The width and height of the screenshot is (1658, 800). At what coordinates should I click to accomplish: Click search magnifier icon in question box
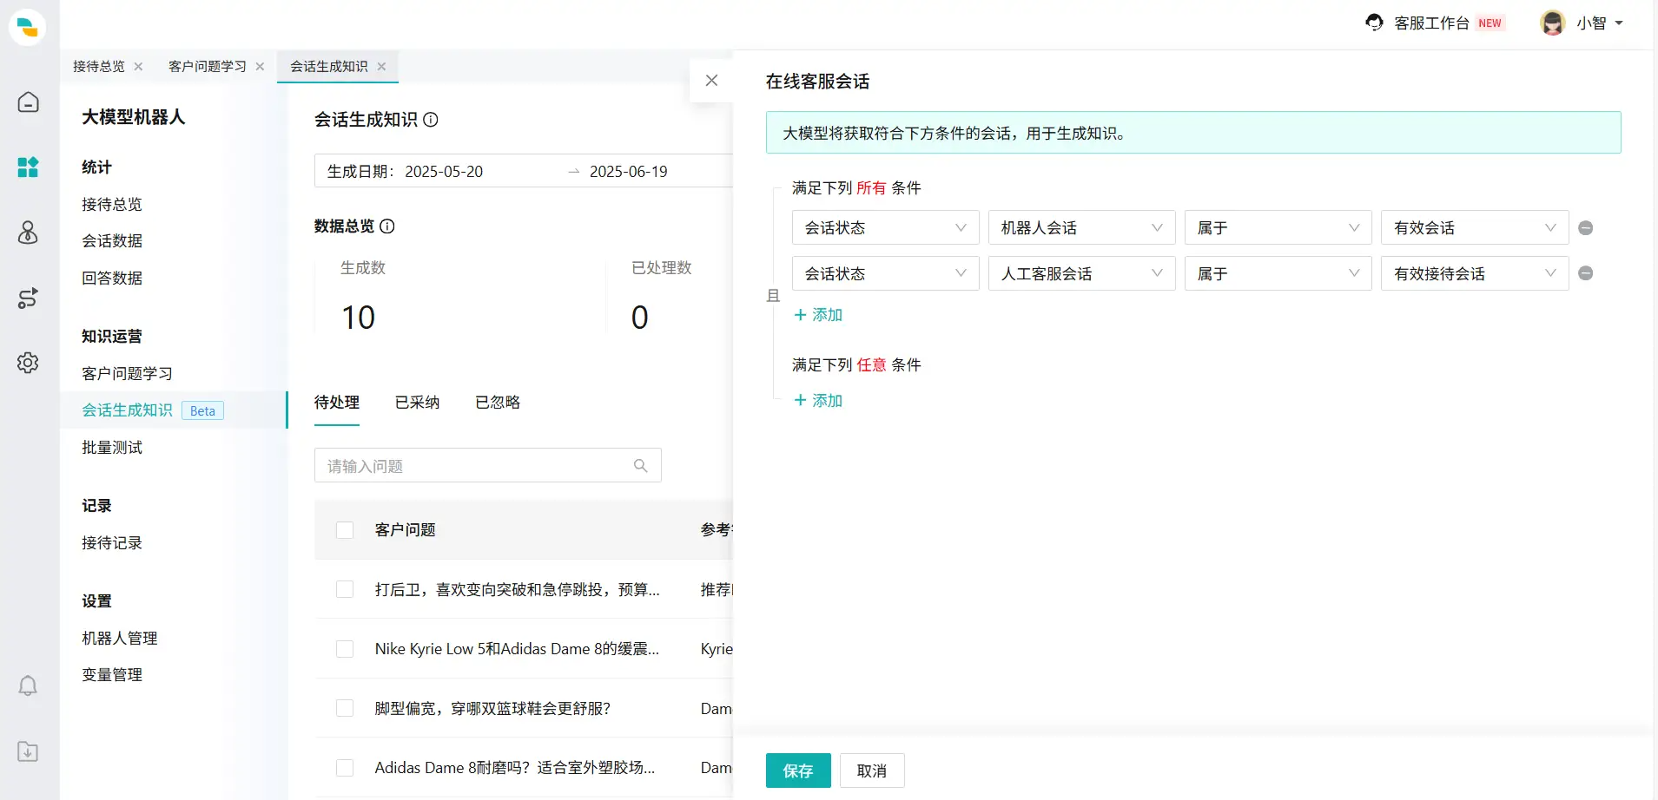coord(641,466)
